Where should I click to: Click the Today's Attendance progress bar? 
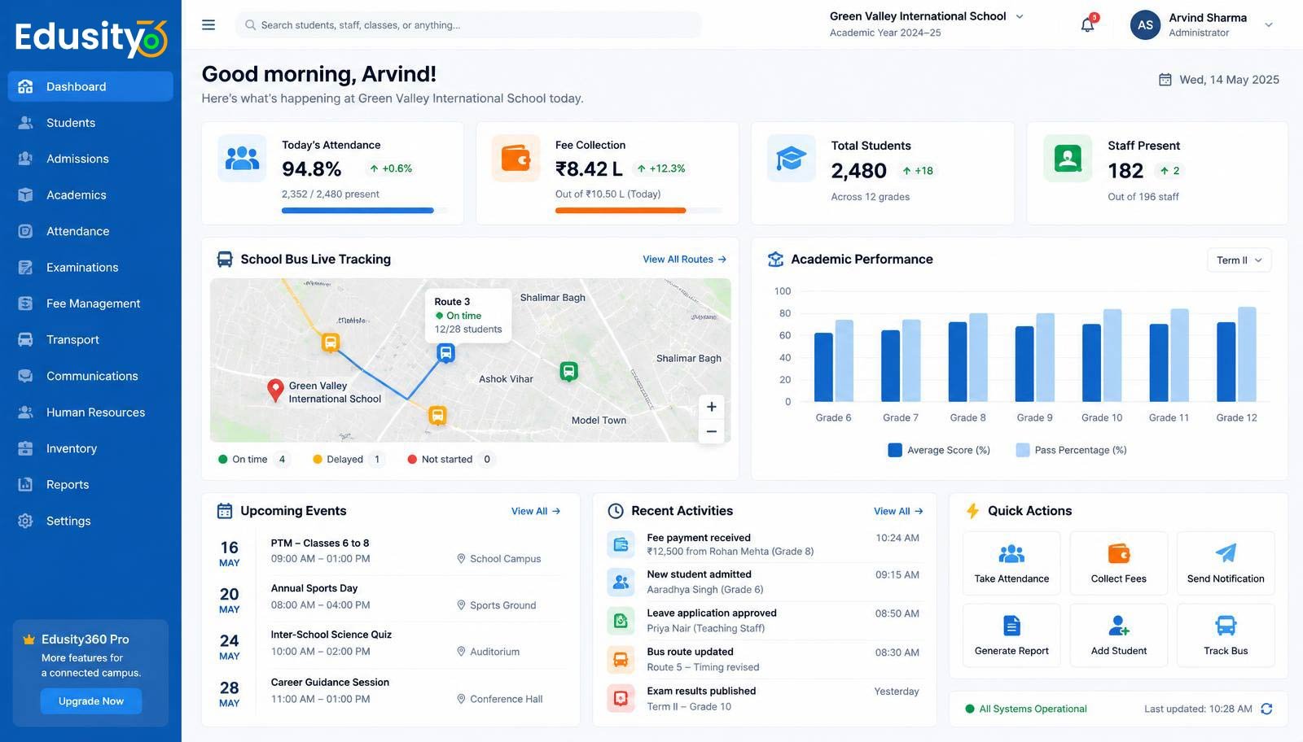[365, 211]
